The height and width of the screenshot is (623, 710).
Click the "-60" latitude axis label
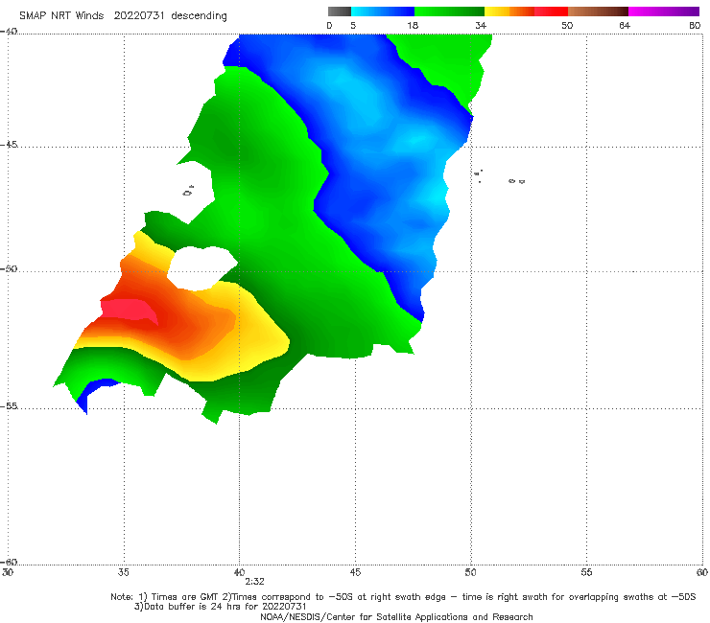click(x=9, y=562)
